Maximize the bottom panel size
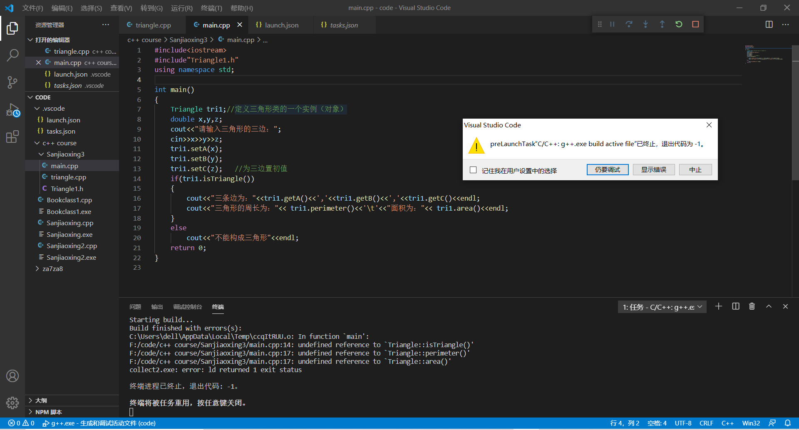Screen dimensions: 799x430 tap(769, 306)
